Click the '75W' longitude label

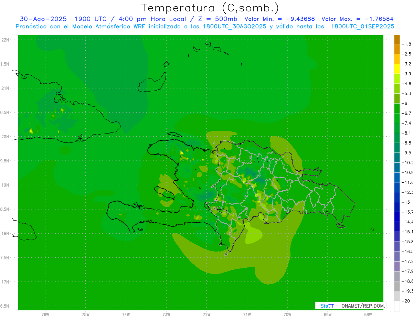coord(86,315)
